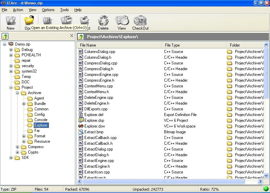Open the Help menu
Viewport: 270px width, 193px height.
(x=78, y=10)
